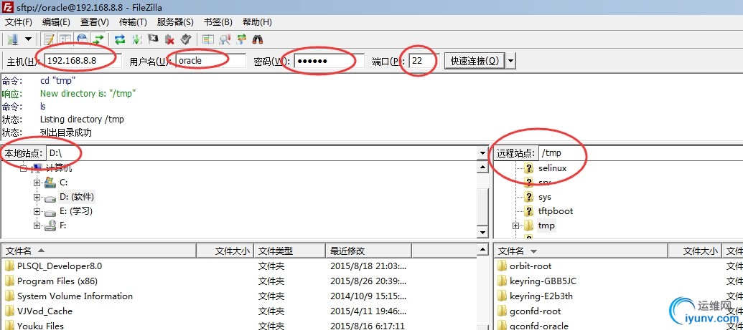
Task: Click the Program Files (x86) folder icon
Action: [x=9, y=281]
